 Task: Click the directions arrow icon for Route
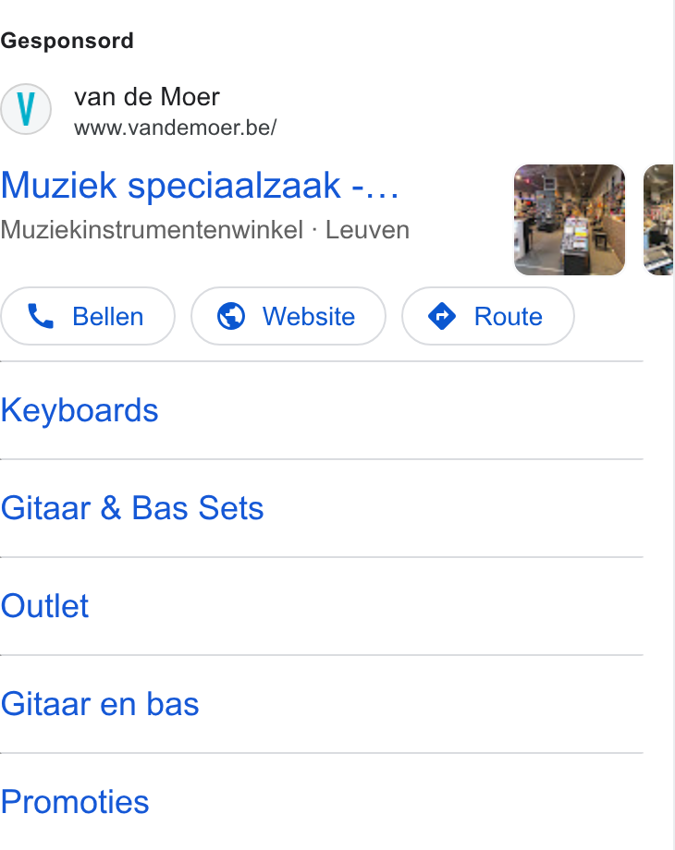(442, 316)
